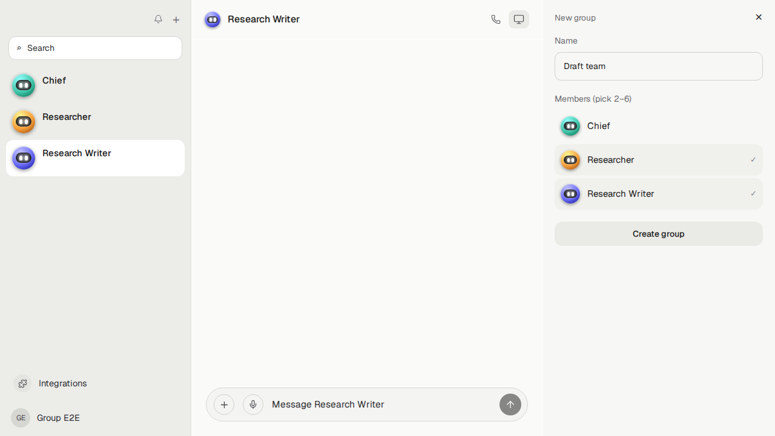The width and height of the screenshot is (775, 436).
Task: Click the plus icon above search
Action: [x=176, y=19]
